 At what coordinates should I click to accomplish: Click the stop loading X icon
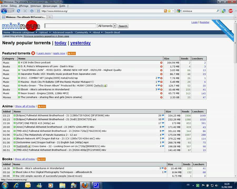coord(25,11)
